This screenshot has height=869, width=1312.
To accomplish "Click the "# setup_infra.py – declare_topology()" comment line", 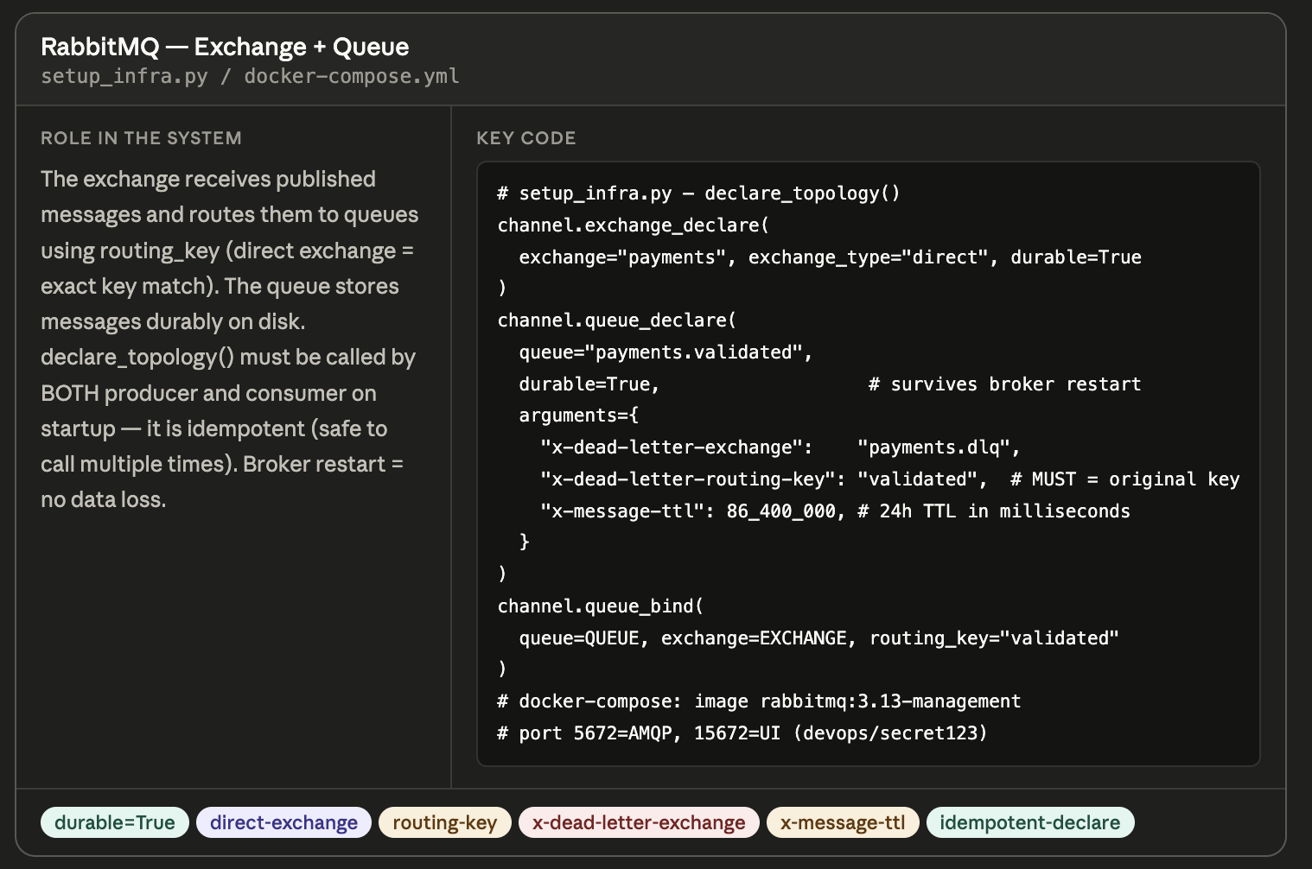I will coord(698,193).
